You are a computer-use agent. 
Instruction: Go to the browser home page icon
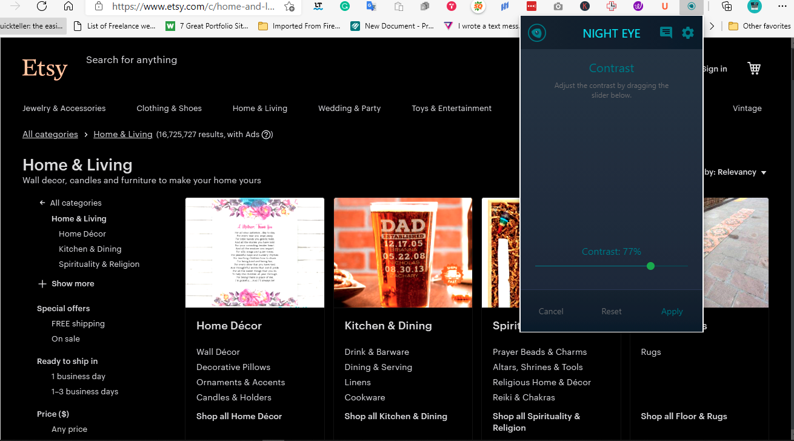coord(68,7)
